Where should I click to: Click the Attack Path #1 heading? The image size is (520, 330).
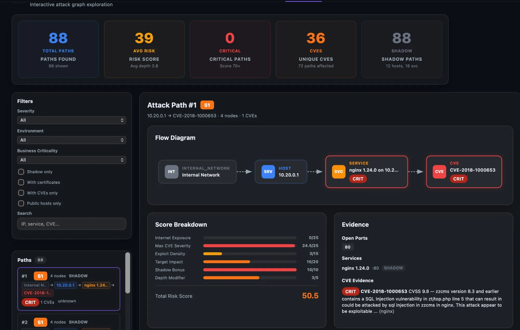pyautogui.click(x=172, y=105)
